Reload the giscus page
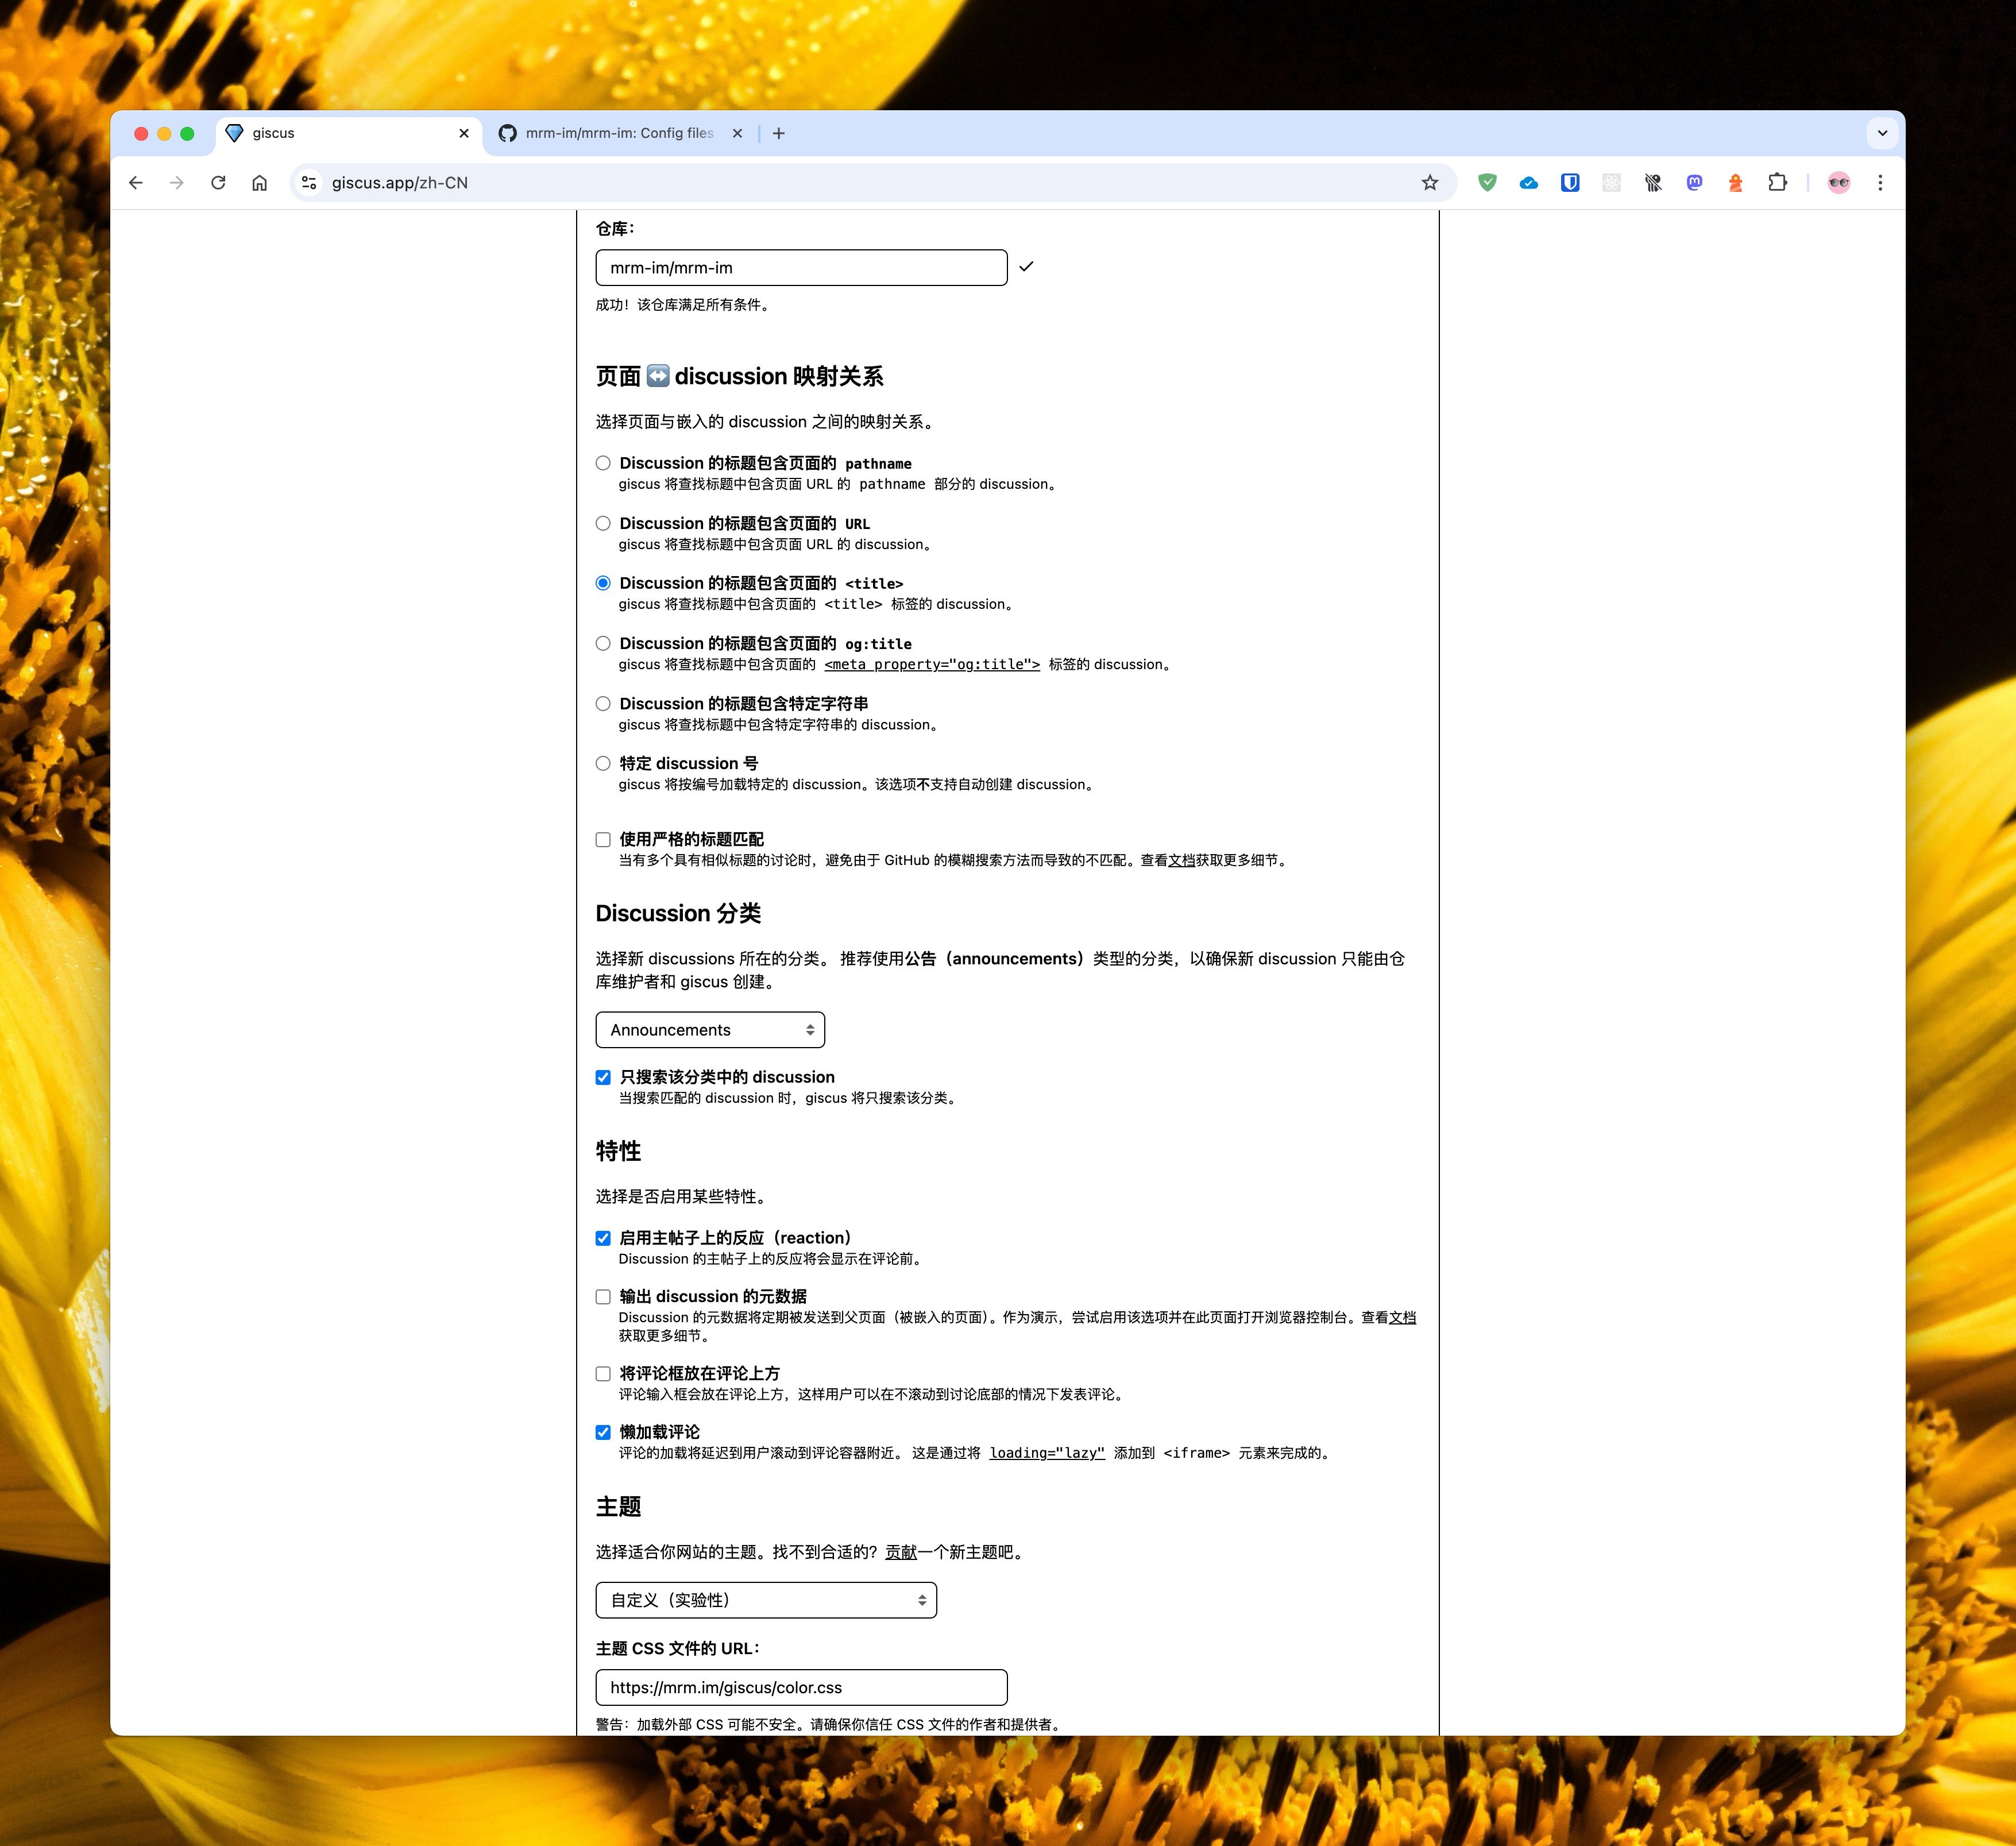The image size is (2016, 1846). click(x=218, y=183)
